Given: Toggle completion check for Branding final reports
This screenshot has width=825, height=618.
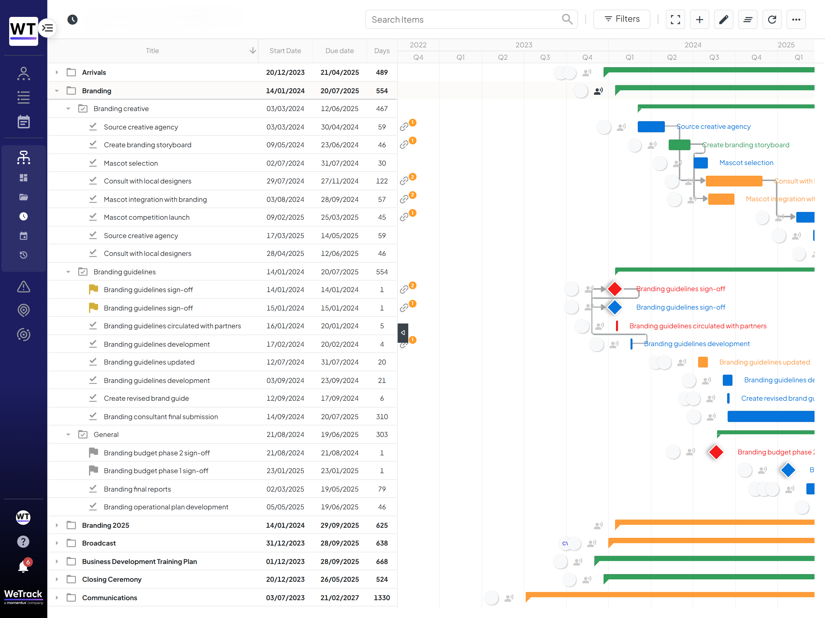Looking at the screenshot, I should click(x=93, y=489).
